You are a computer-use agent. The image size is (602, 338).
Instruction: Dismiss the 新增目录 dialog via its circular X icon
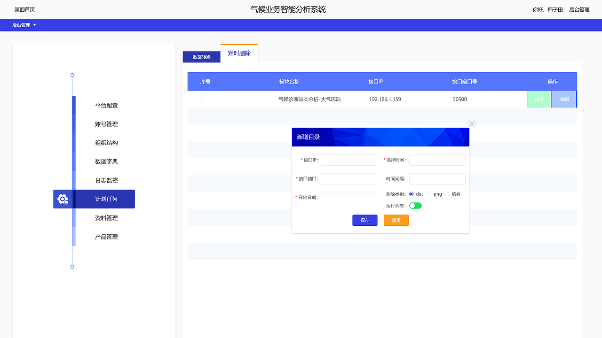[472, 123]
